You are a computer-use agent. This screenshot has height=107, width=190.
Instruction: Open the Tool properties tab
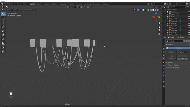pos(164,42)
